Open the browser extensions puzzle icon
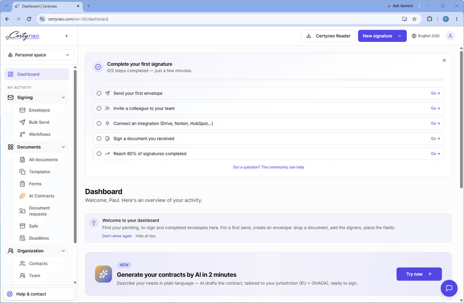The image size is (464, 303). coord(430,19)
